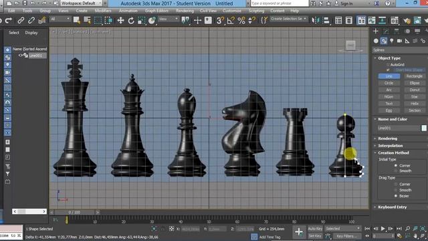Expand the Interpolation rollout
Screen dimensions: 428x241
coord(390,146)
